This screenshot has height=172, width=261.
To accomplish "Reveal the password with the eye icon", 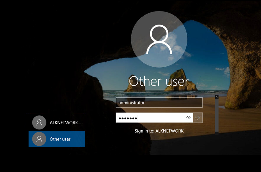I will [189, 118].
